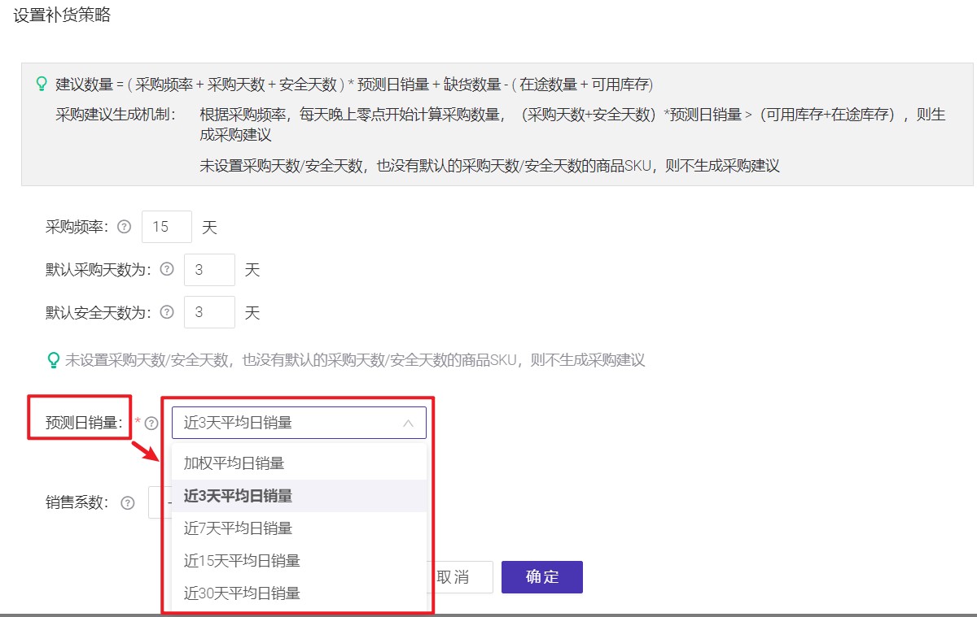The height and width of the screenshot is (617, 977).
Task: Click help icon next to 预测日销量
Action: (151, 423)
